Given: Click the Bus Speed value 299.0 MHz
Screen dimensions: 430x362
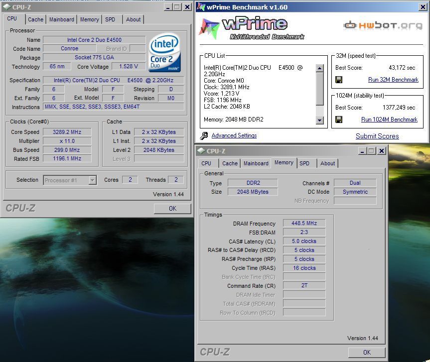Looking at the screenshot, I should point(67,150).
